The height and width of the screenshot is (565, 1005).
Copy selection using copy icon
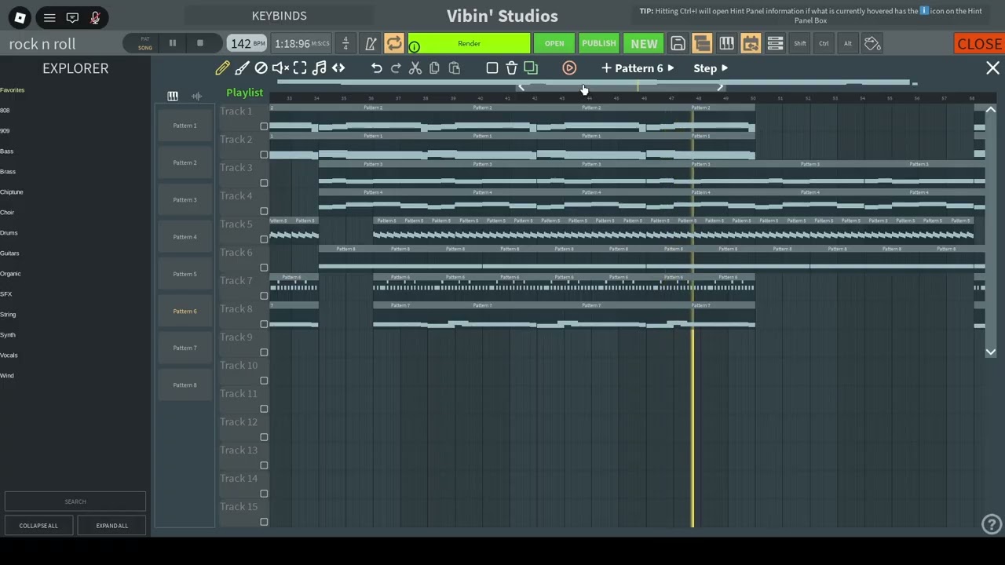tap(434, 68)
